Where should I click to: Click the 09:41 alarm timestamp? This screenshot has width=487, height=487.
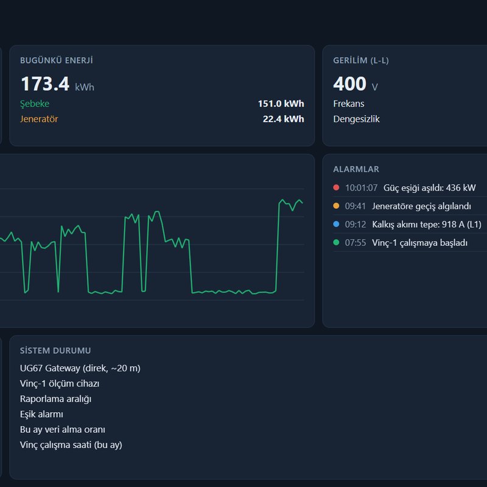pos(356,206)
